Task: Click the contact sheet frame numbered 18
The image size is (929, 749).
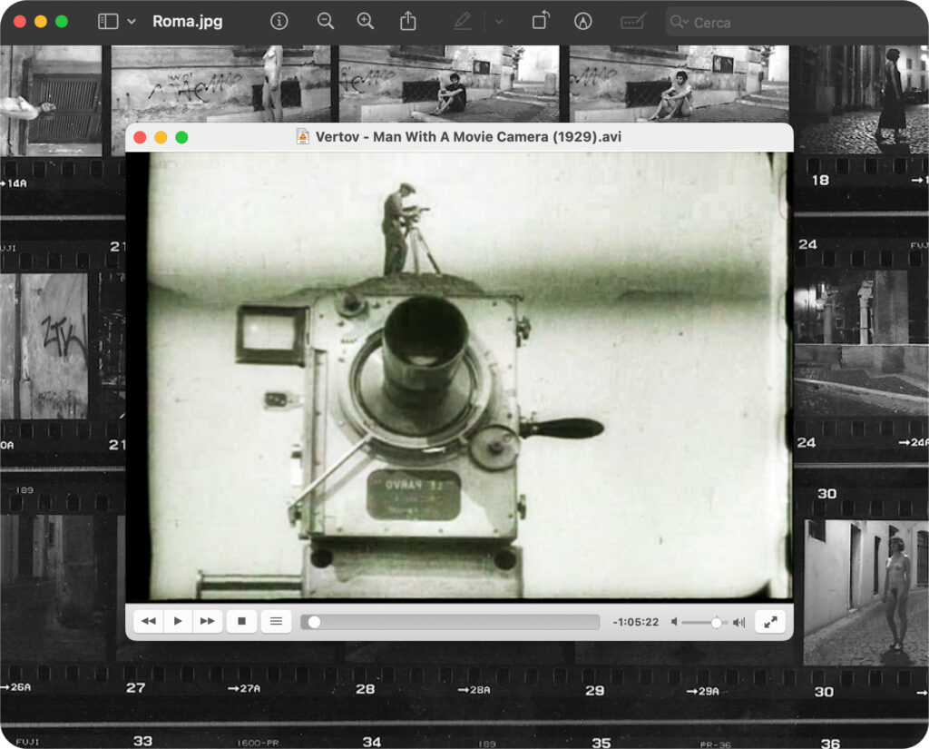Action: (861, 100)
